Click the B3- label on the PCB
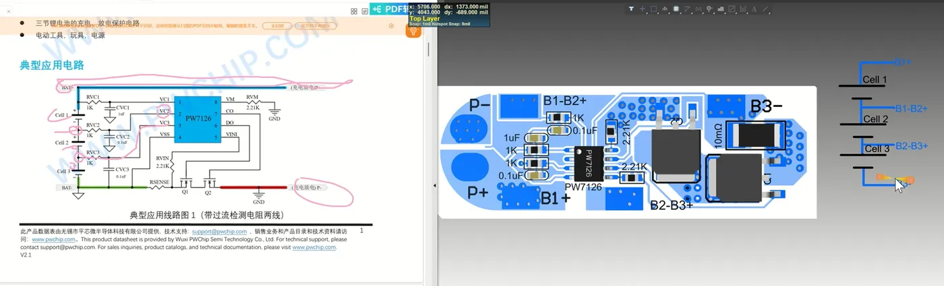This screenshot has height=286, width=944. [x=767, y=106]
